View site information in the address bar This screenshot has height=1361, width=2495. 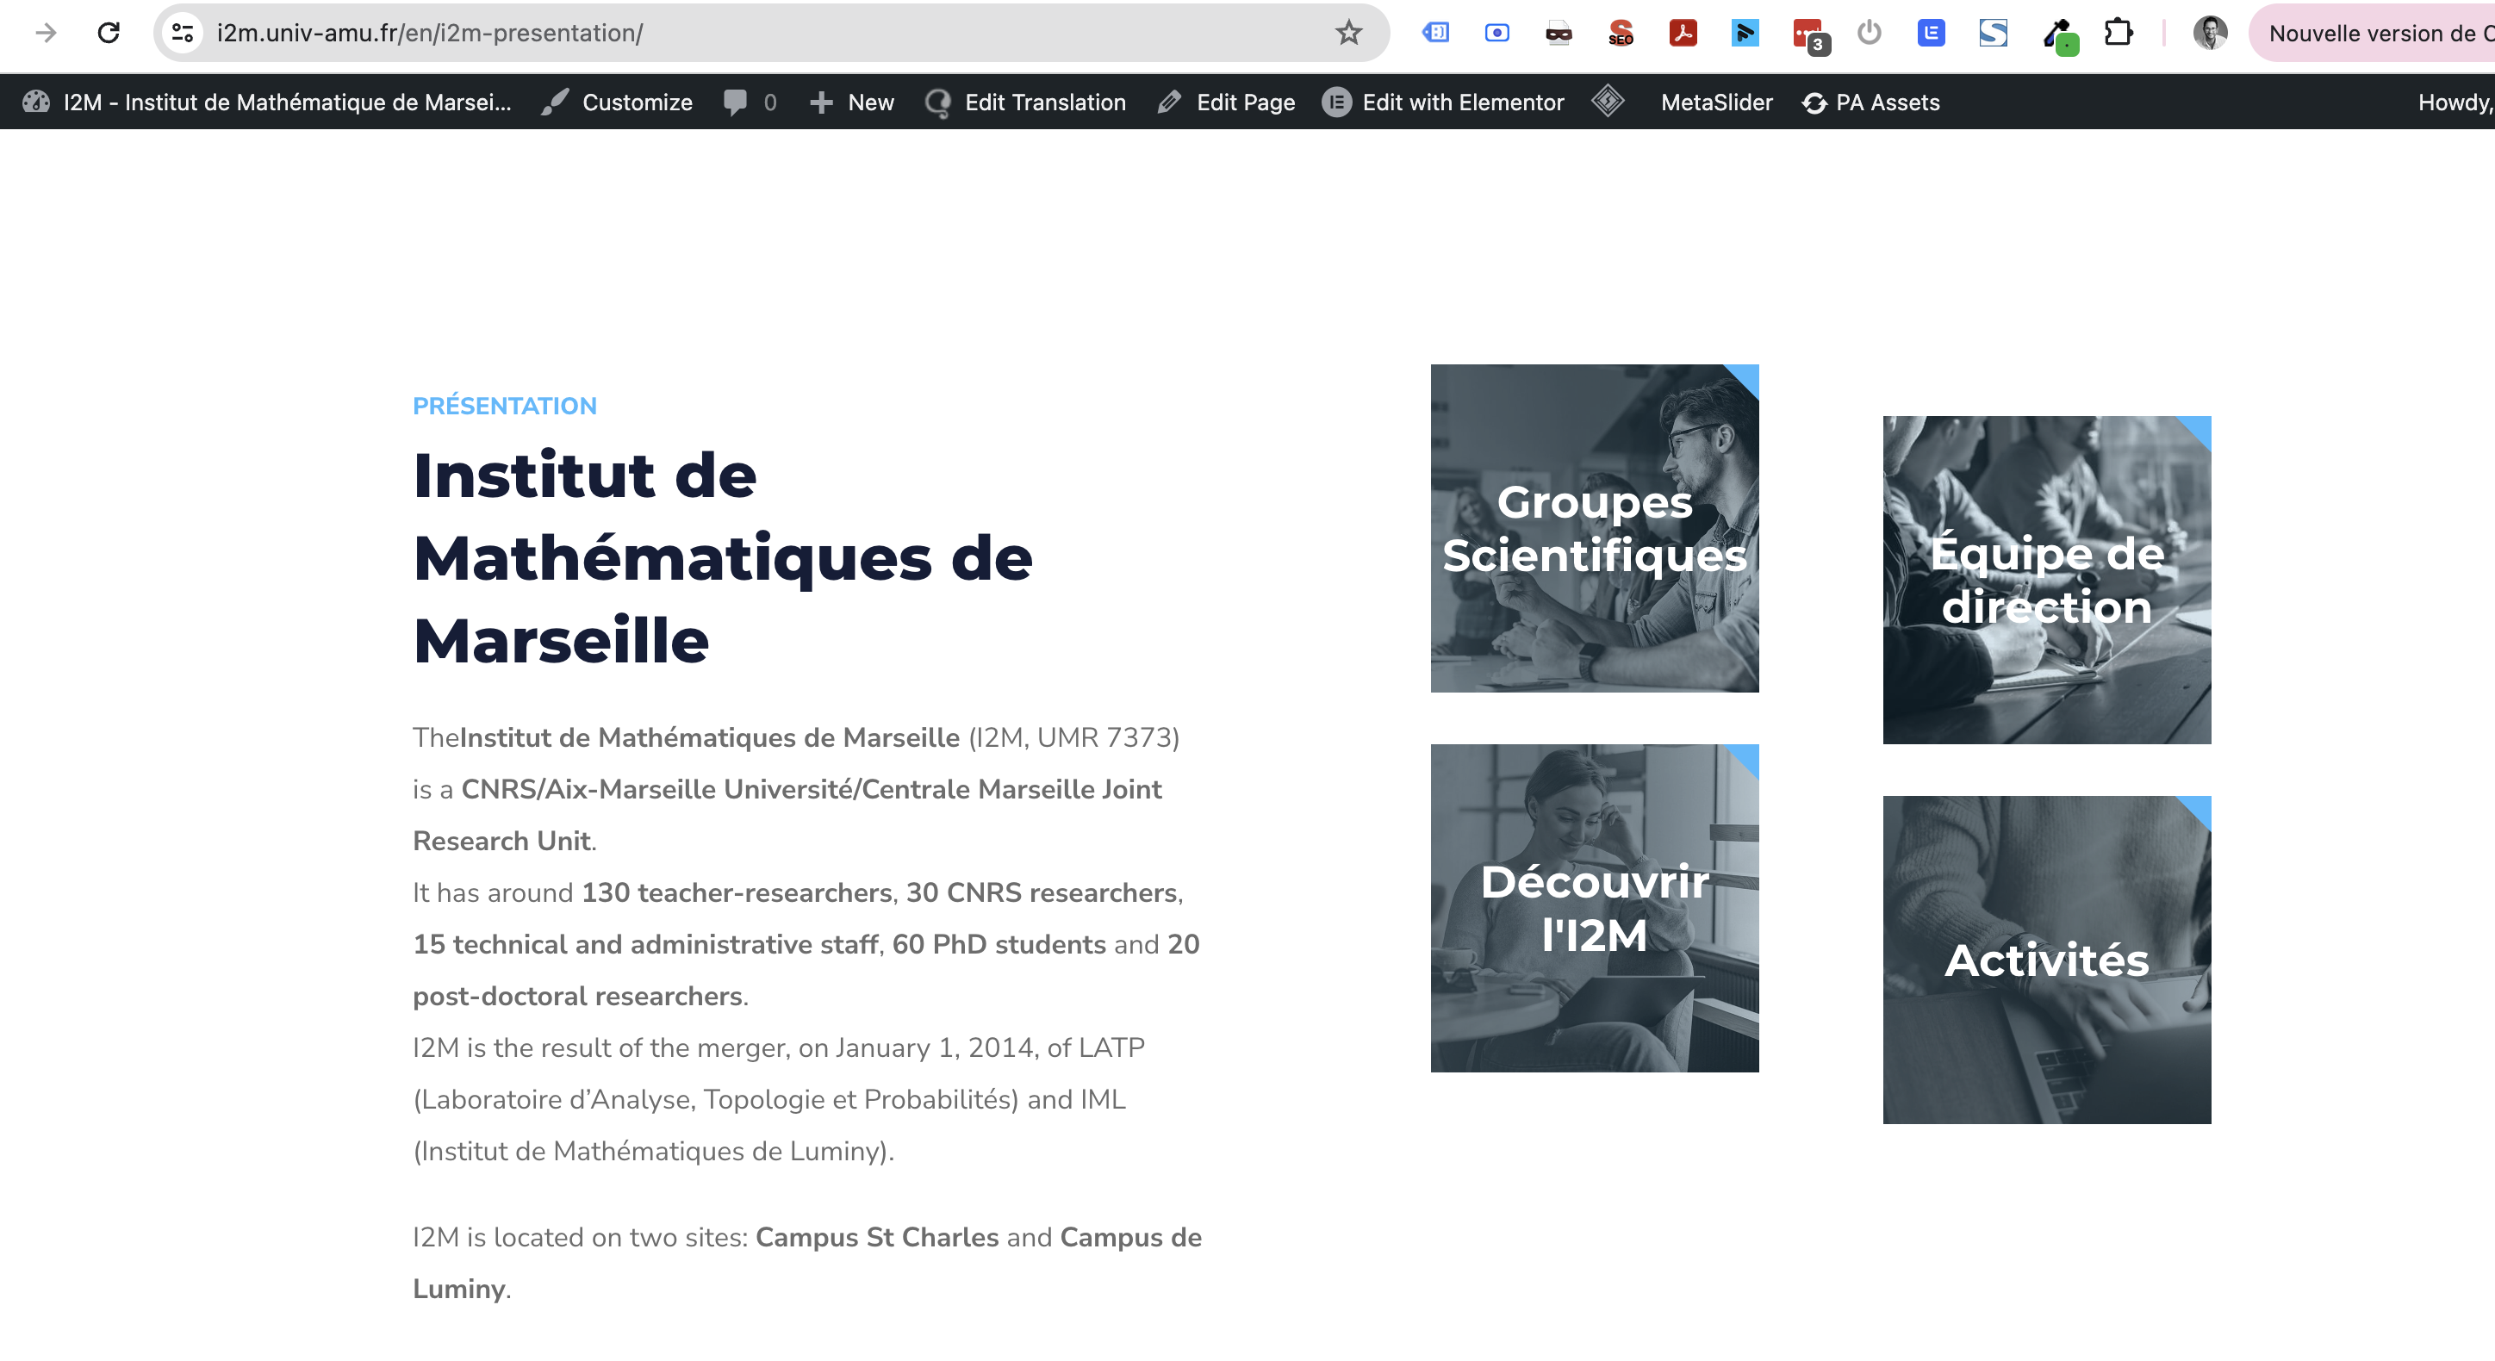[182, 33]
